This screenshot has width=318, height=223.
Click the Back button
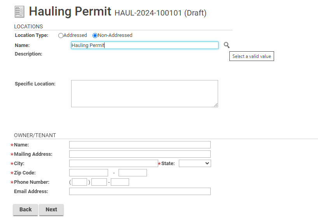(x=25, y=210)
